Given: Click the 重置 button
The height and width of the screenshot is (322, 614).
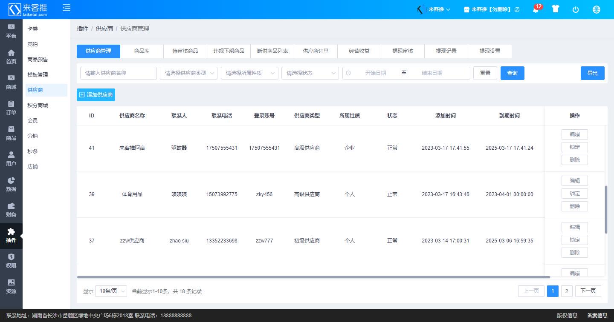Looking at the screenshot, I should (x=485, y=73).
